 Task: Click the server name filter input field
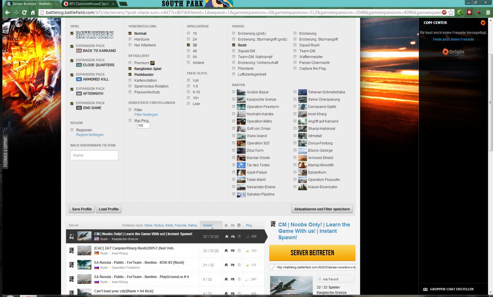tap(94, 155)
